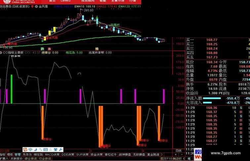
Task: Click the EMA10: 168.18 readout
Action: [x=85, y=7]
